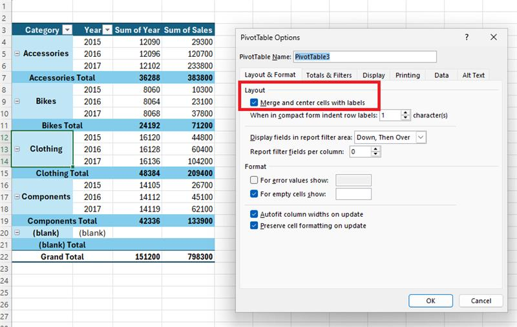Image resolution: width=517 pixels, height=327 pixels.
Task: Switch to the Layout & Format tab
Action: pyautogui.click(x=270, y=75)
